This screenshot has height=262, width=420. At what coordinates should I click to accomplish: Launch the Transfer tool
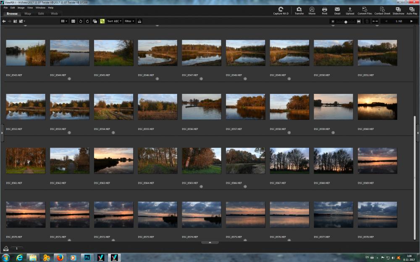299,11
